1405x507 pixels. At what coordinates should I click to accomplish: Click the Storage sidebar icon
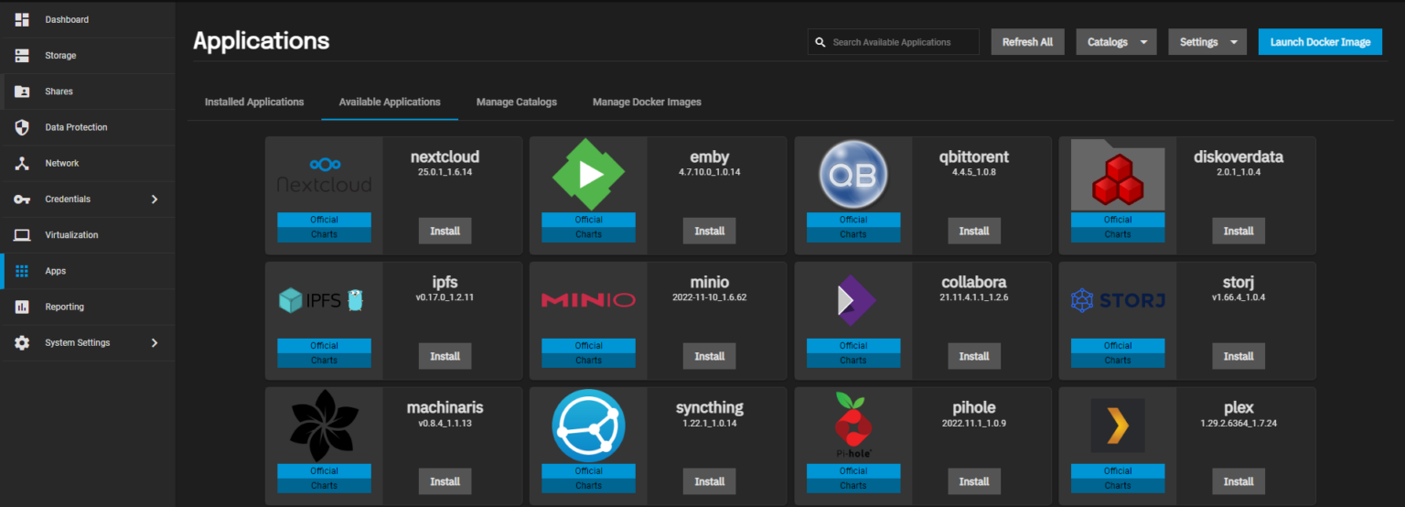[x=22, y=56]
